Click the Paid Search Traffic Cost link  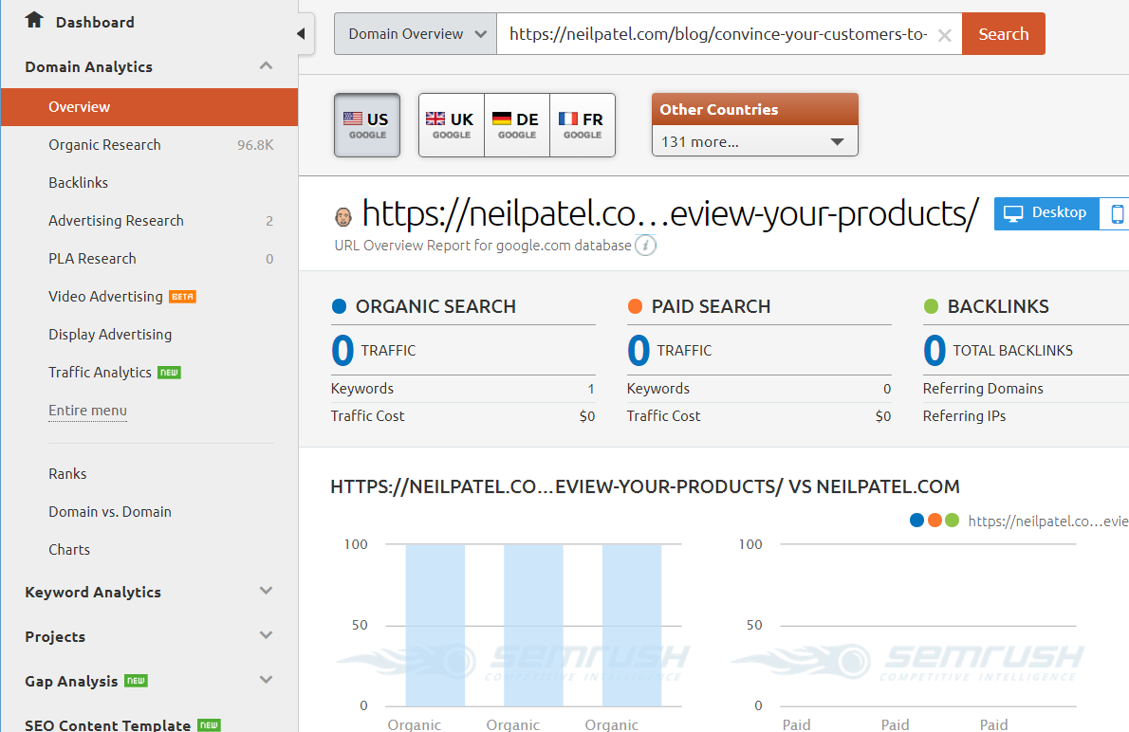[664, 416]
